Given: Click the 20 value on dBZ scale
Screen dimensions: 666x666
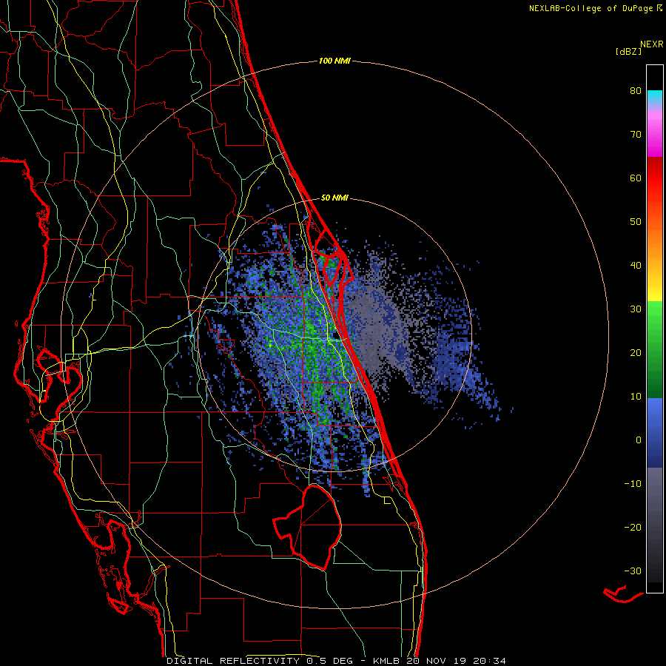Looking at the screenshot, I should click(636, 352).
